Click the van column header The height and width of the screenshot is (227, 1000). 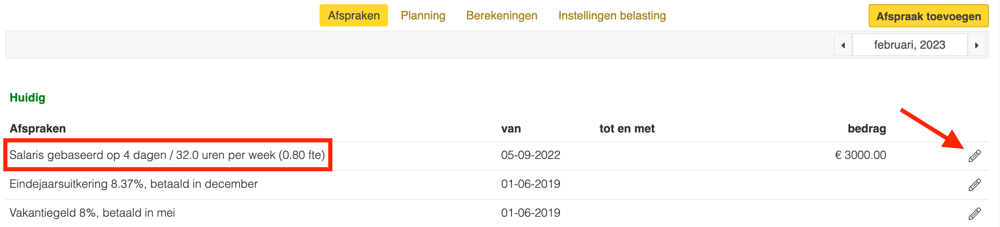511,129
